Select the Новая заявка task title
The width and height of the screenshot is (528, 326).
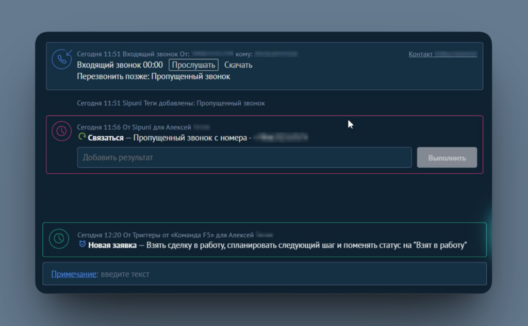tap(112, 245)
